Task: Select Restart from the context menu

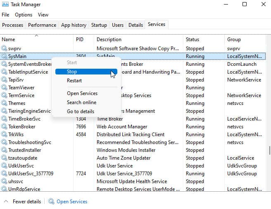Action: click(x=74, y=81)
